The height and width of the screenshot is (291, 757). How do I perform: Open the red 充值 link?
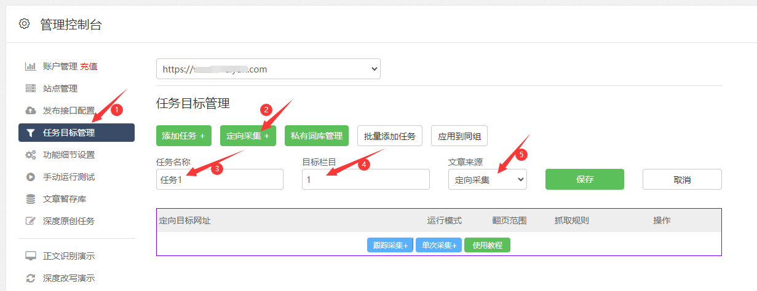89,66
